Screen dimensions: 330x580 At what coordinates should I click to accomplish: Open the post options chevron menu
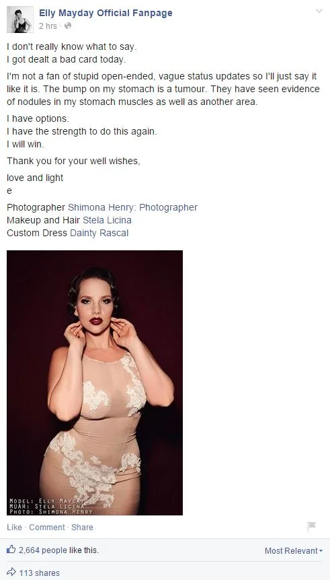click(x=319, y=11)
